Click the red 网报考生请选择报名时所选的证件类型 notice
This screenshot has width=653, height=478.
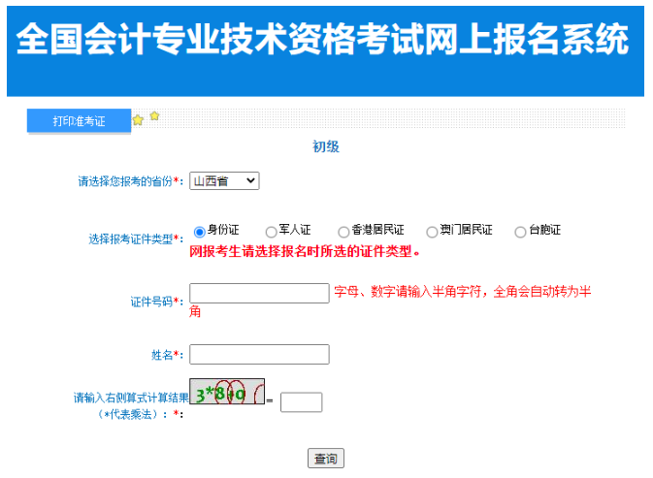pyautogui.click(x=305, y=251)
